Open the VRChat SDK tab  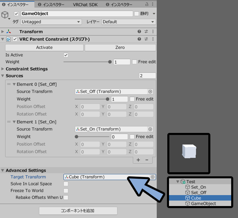[x=85, y=4]
